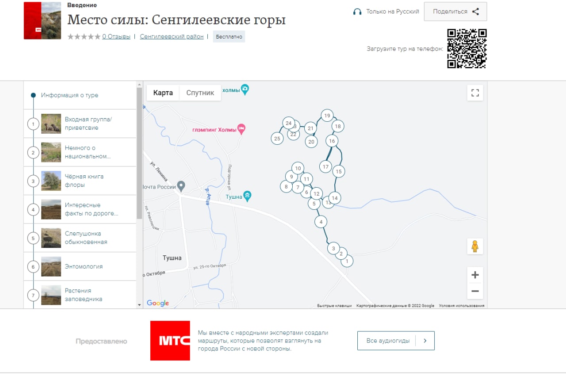Click the Тушна museum map marker

247,195
